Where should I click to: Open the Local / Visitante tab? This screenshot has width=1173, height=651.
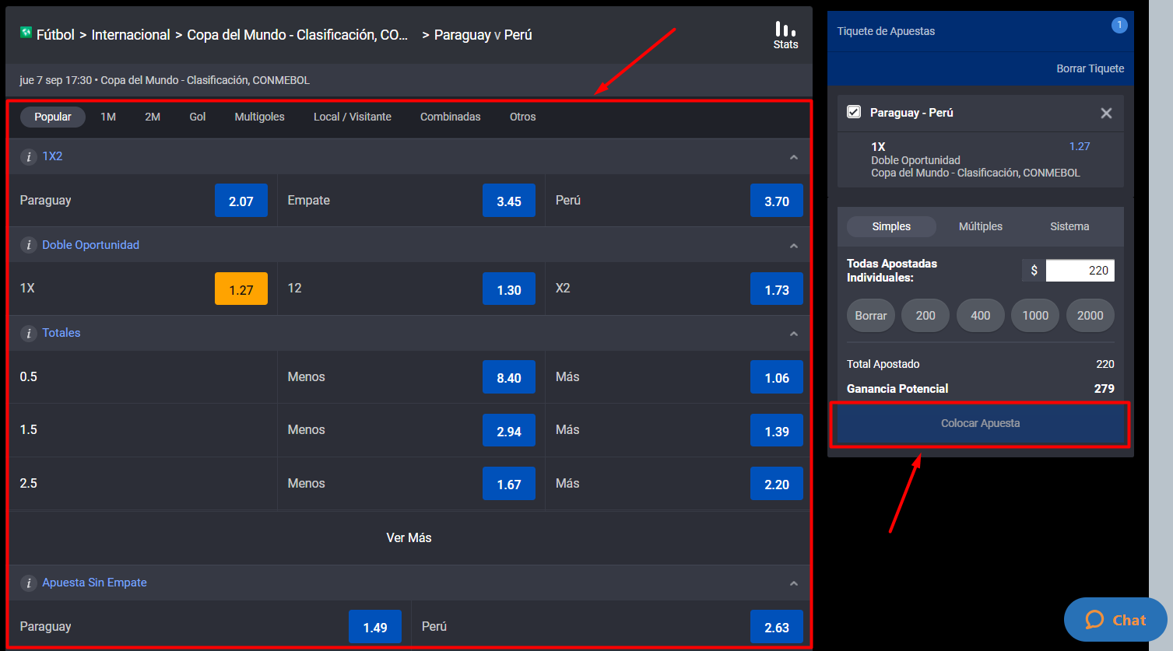tap(353, 117)
